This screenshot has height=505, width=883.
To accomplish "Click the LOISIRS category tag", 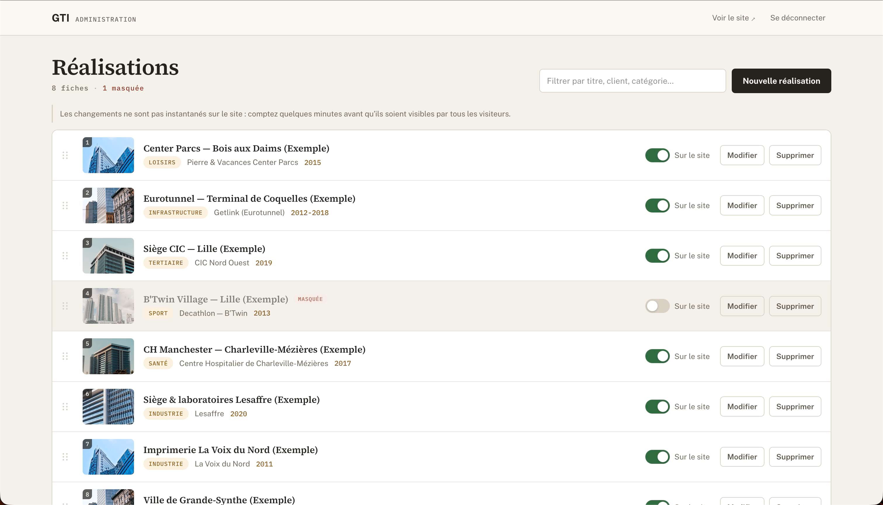I will tap(162, 162).
